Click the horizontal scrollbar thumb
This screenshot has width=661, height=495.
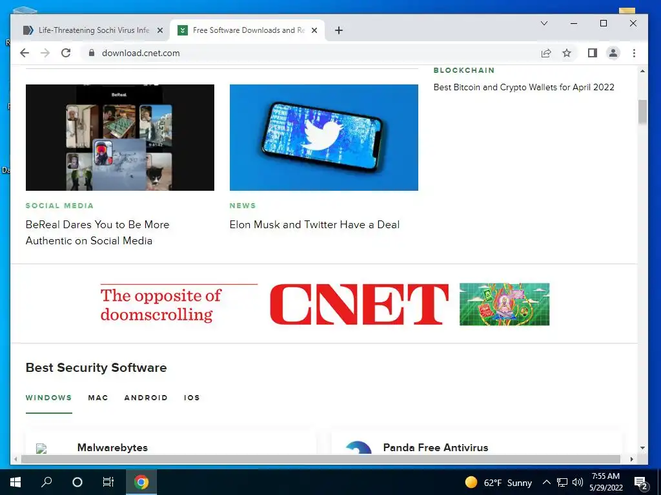[320, 459]
